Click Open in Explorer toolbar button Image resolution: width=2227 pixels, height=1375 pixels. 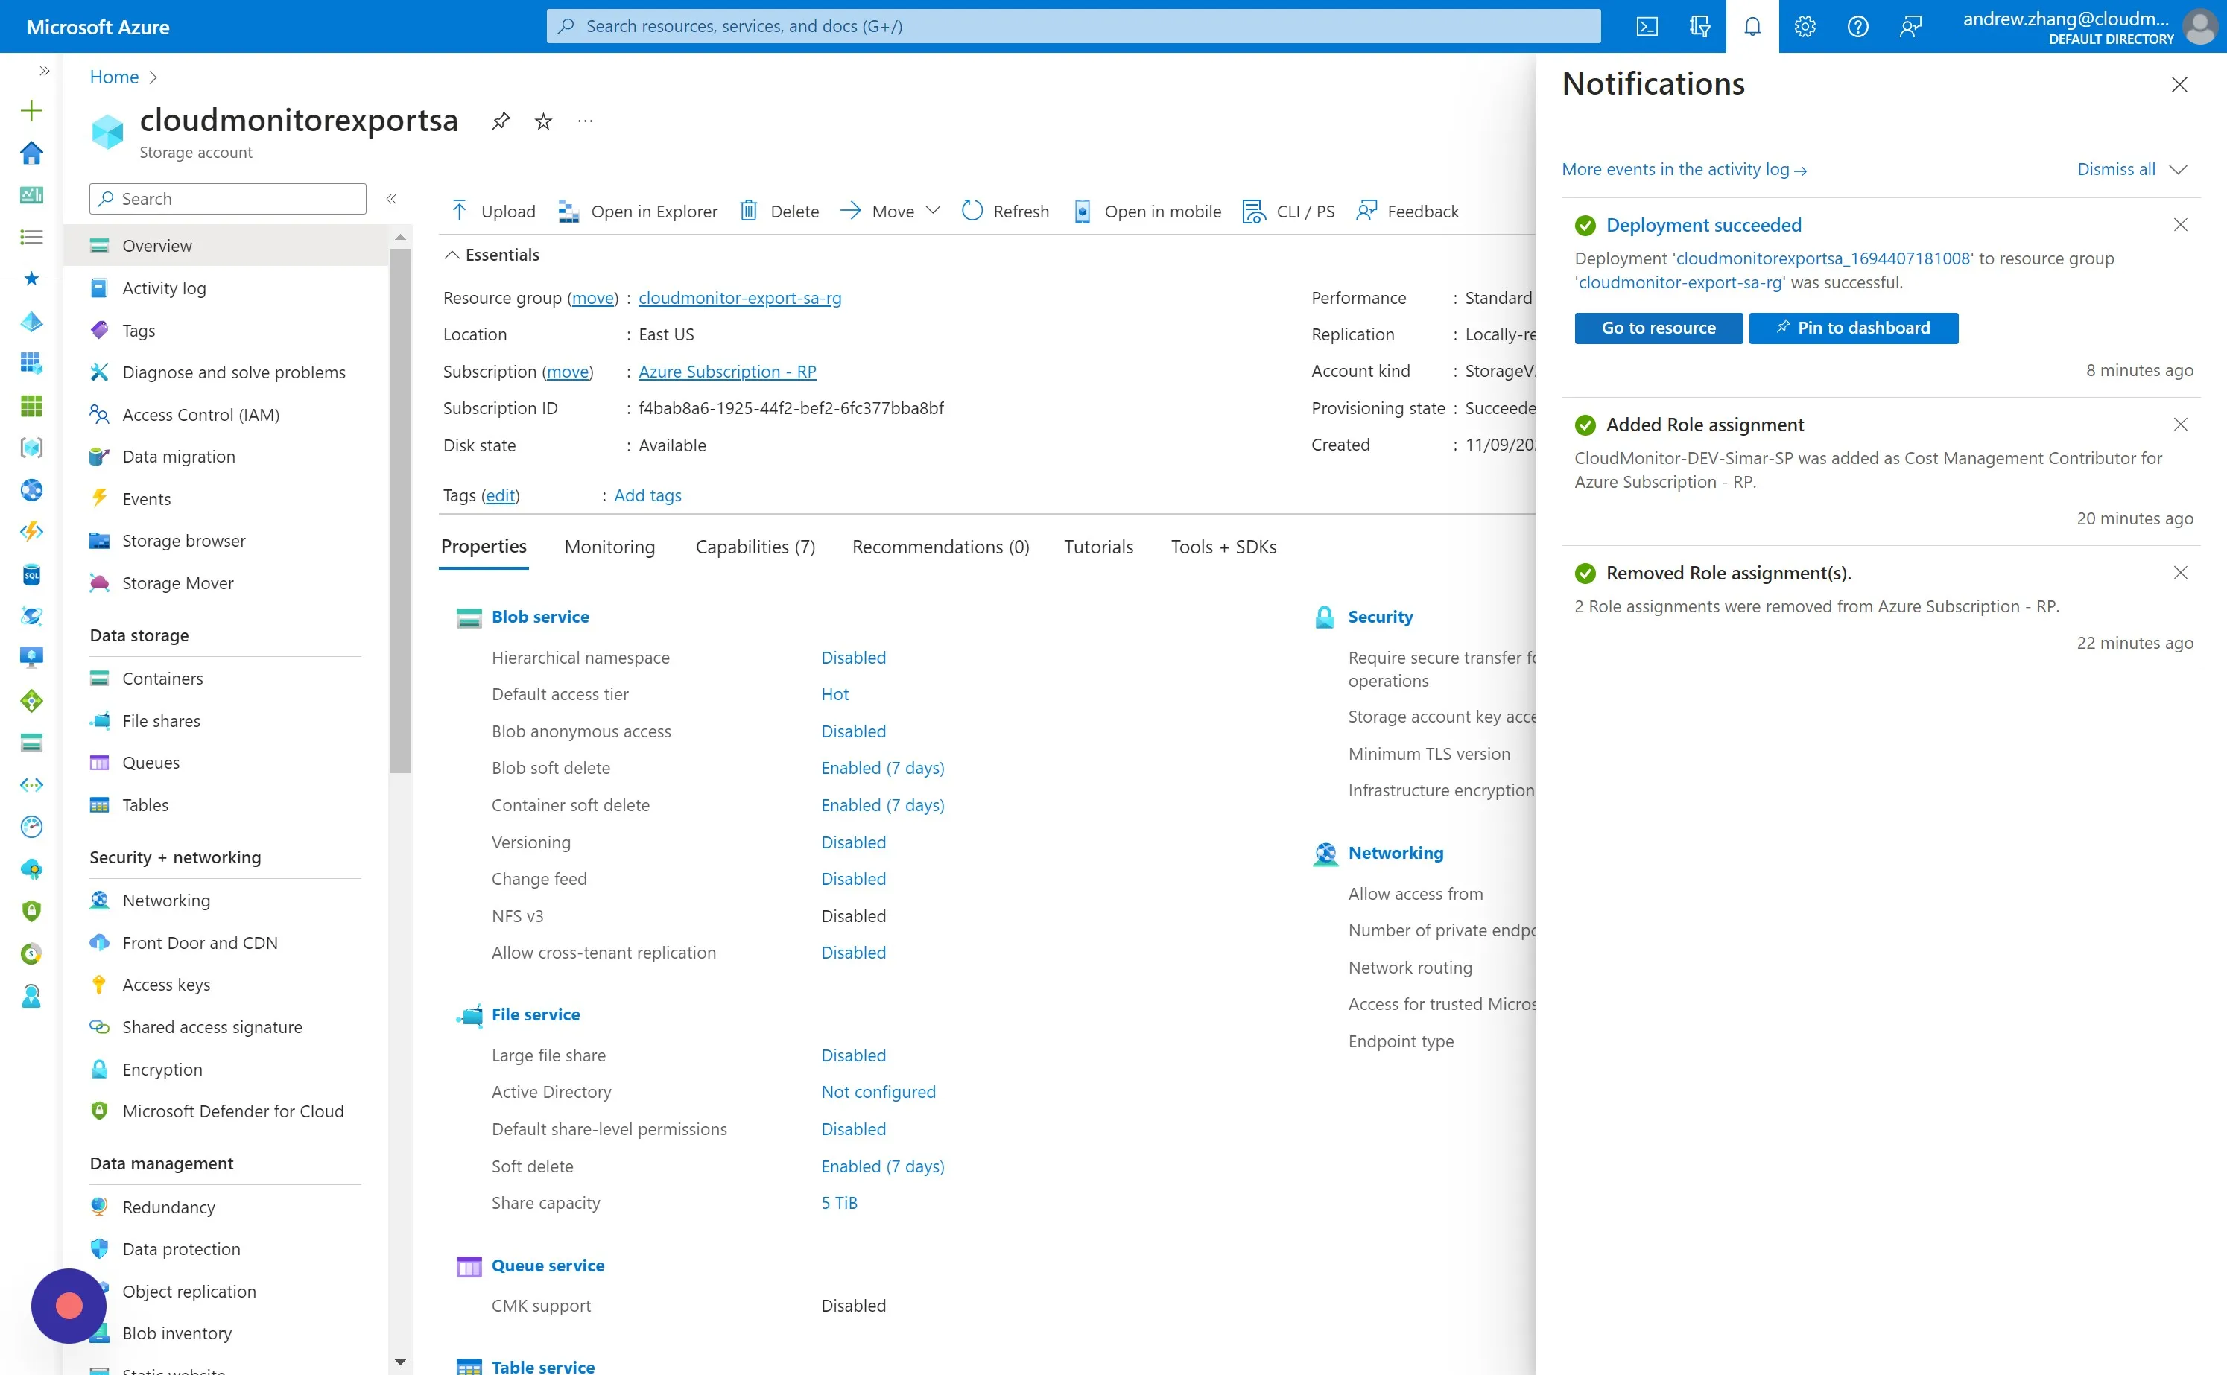coord(638,211)
